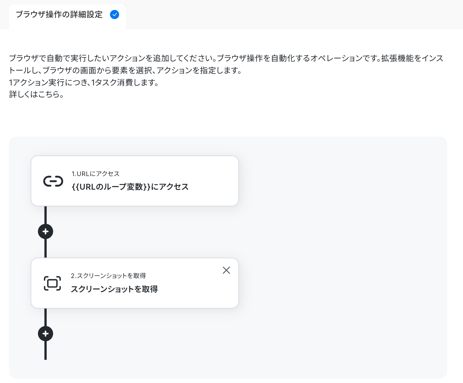Screen dimensions: 463x383
Task: Click the link chain icon in step 1
Action: (53, 181)
